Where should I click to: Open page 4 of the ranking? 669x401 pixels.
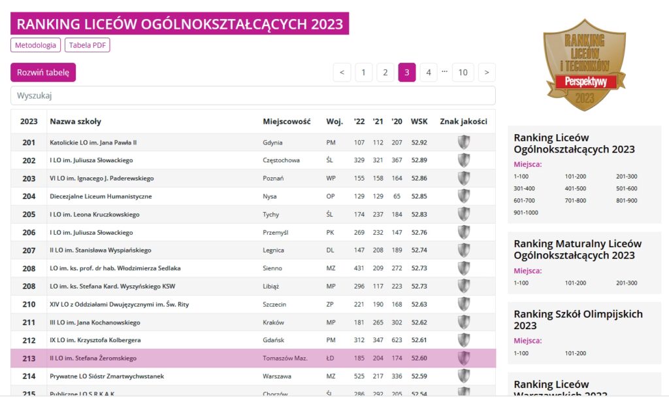(x=428, y=73)
